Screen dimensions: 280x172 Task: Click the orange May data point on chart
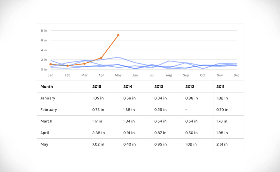tap(118, 35)
